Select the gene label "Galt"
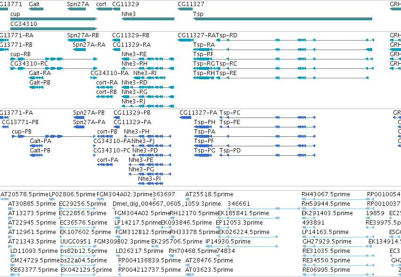Image resolution: width=401 pixels, height=277 pixels. (34, 4)
